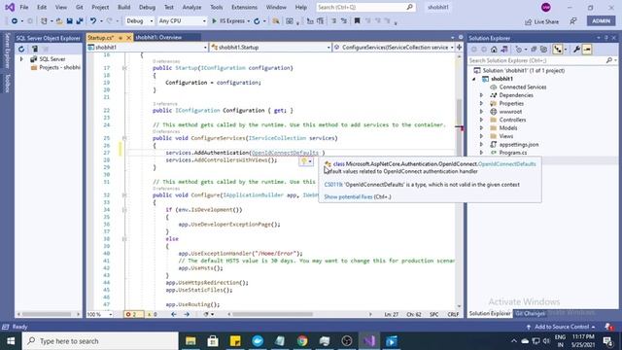This screenshot has width=622, height=350.
Task: Expand the Dependencies node
Action: point(482,95)
